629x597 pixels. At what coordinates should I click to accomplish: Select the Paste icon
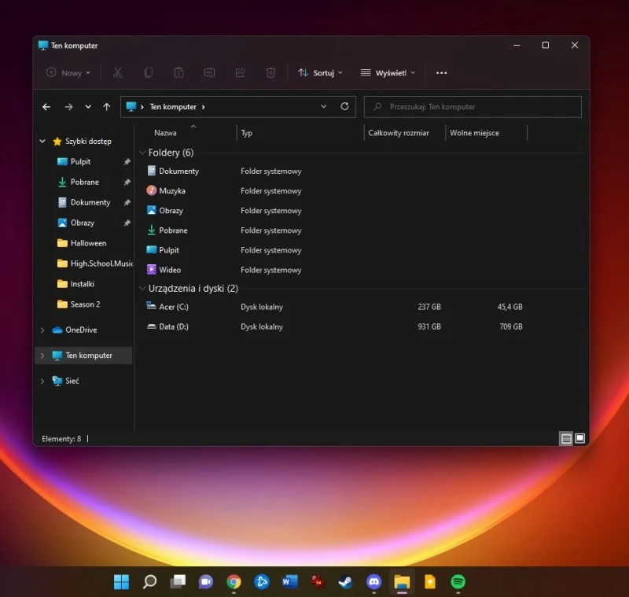tap(178, 72)
